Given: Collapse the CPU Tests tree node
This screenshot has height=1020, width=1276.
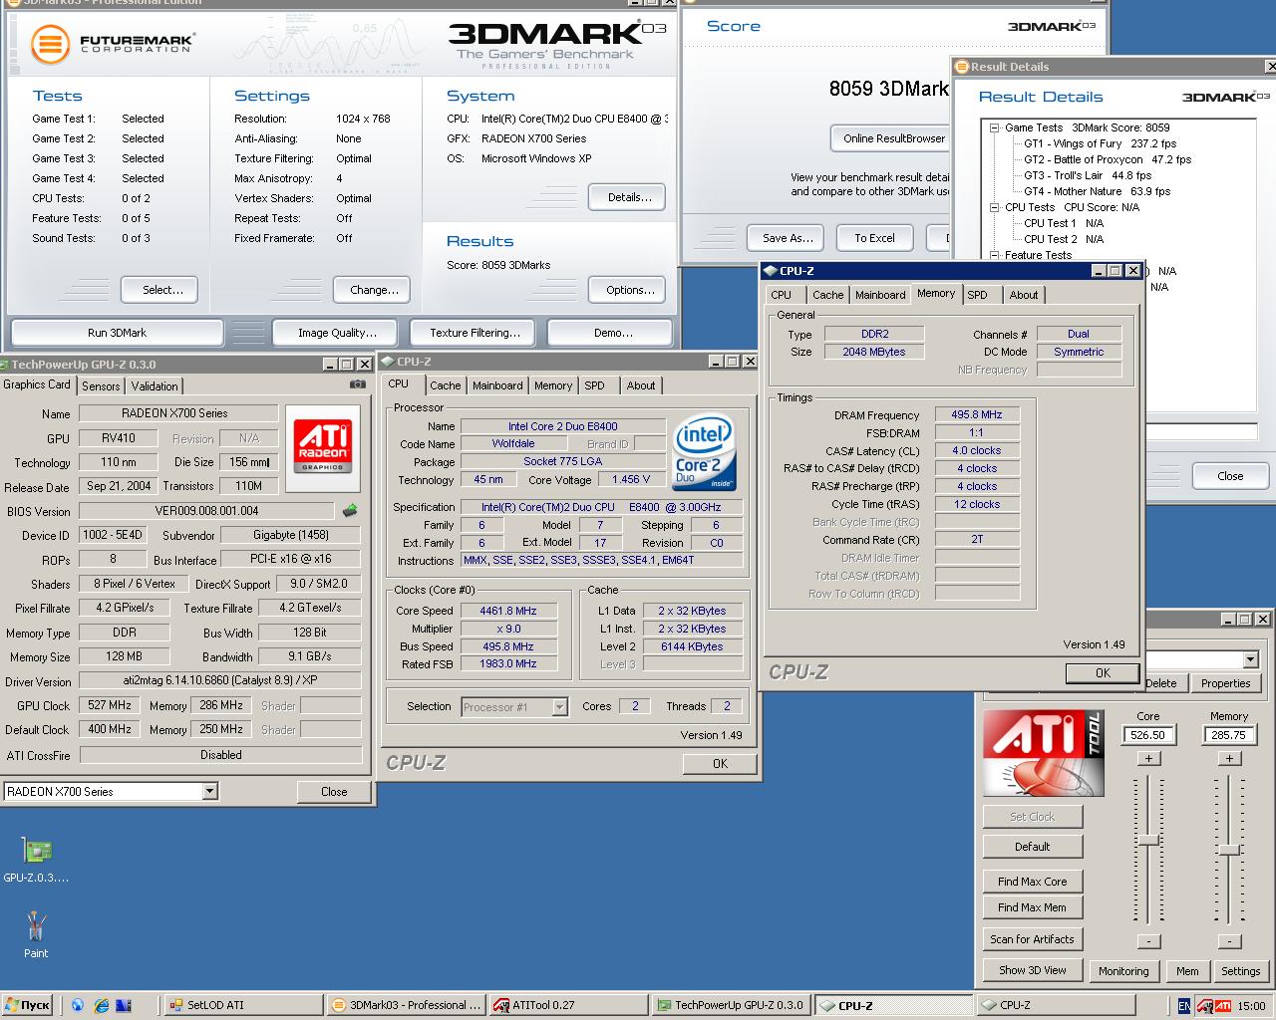Looking at the screenshot, I should (994, 207).
